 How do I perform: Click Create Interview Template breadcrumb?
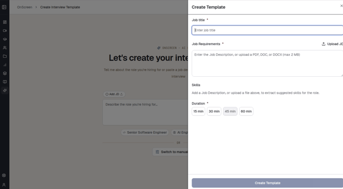pyautogui.click(x=60, y=7)
